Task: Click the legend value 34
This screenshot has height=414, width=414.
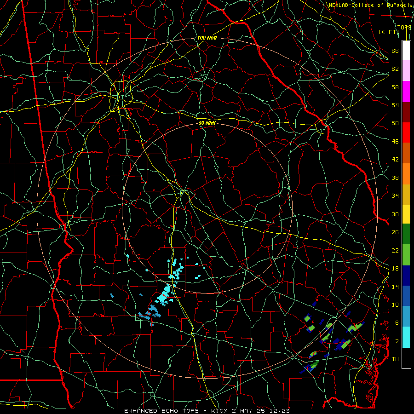Action: click(x=395, y=196)
